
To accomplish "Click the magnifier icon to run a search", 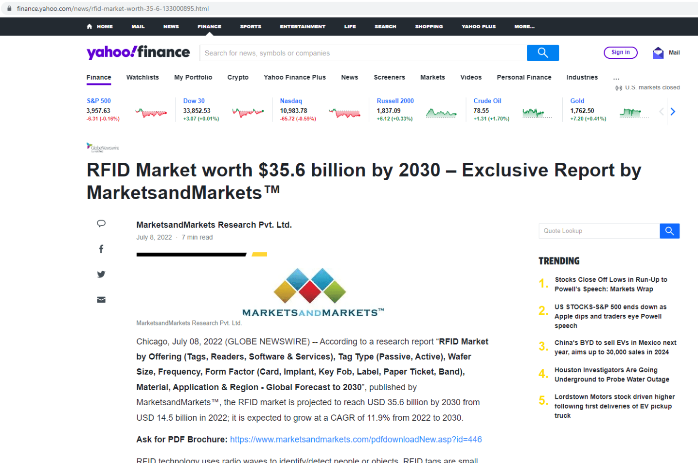I will click(542, 52).
